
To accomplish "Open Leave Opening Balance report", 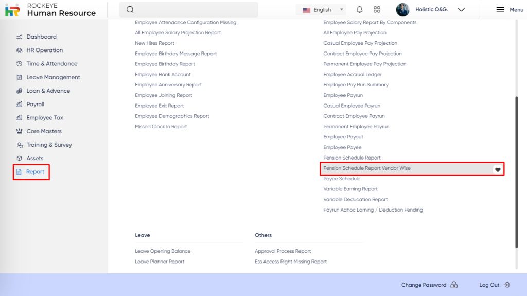I will coord(163,251).
